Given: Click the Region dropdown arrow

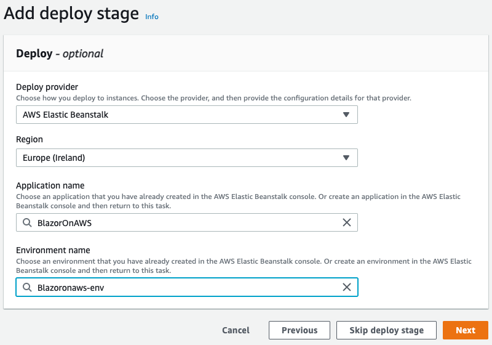Looking at the screenshot, I should coord(346,158).
